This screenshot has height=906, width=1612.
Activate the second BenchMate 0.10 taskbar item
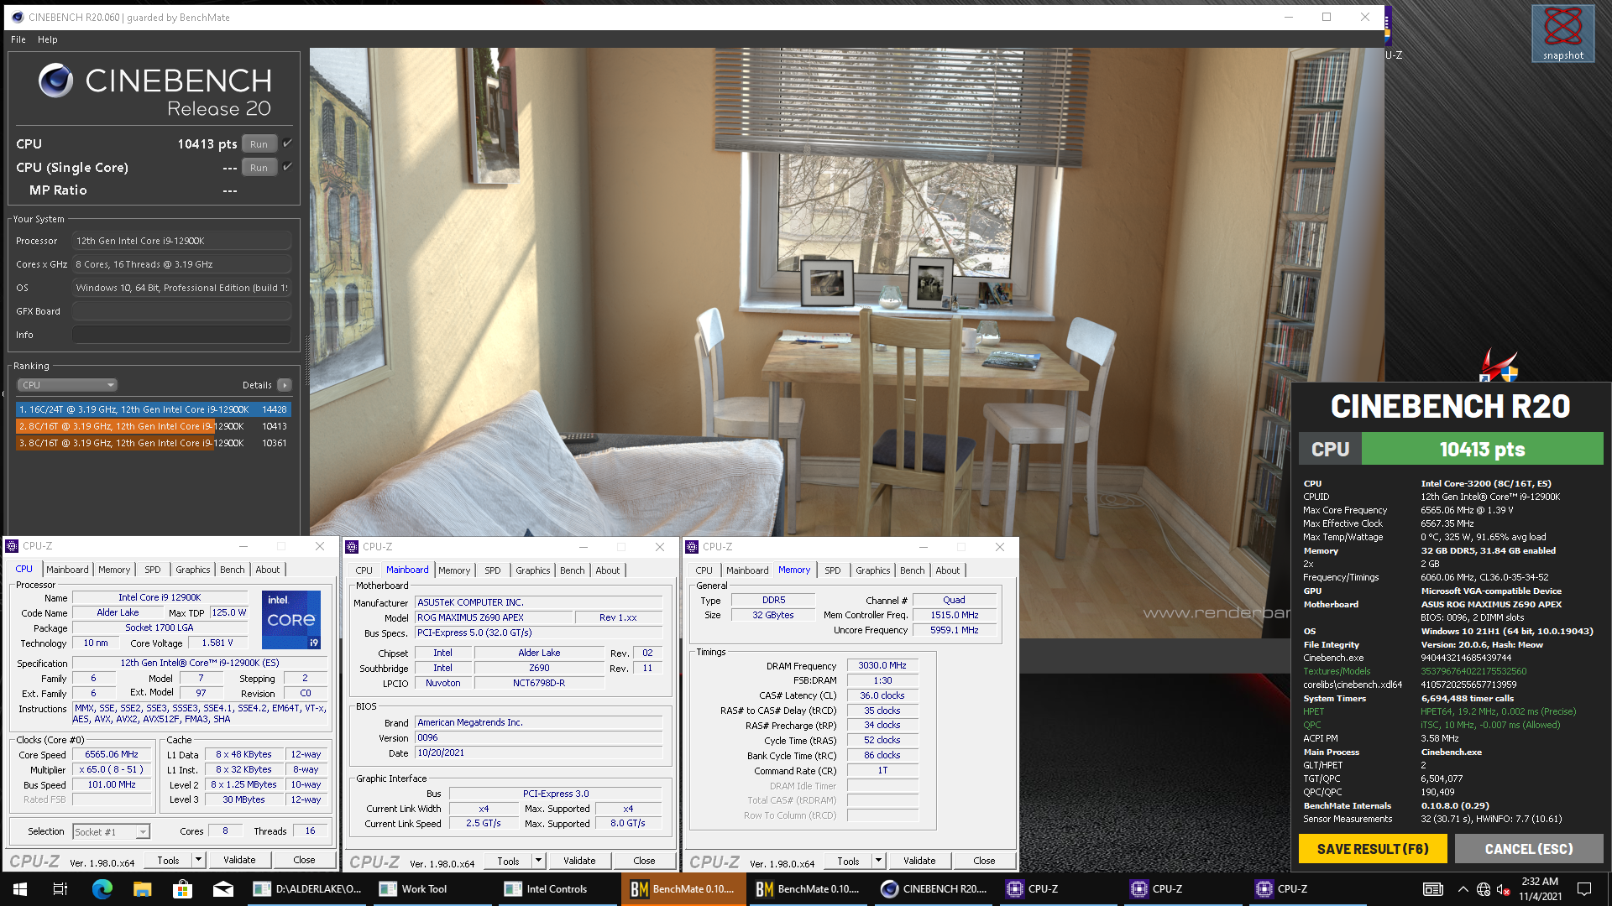[808, 888]
